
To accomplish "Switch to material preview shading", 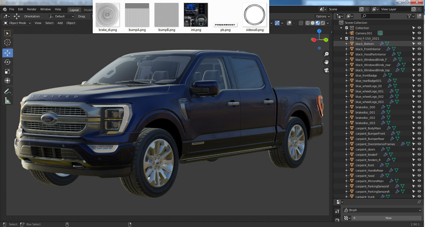I will pyautogui.click(x=318, y=23).
